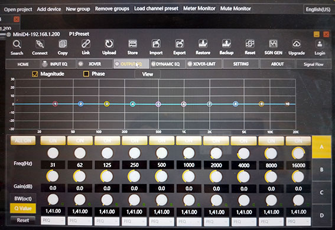Toggle the Phase checkbox

coord(86,74)
